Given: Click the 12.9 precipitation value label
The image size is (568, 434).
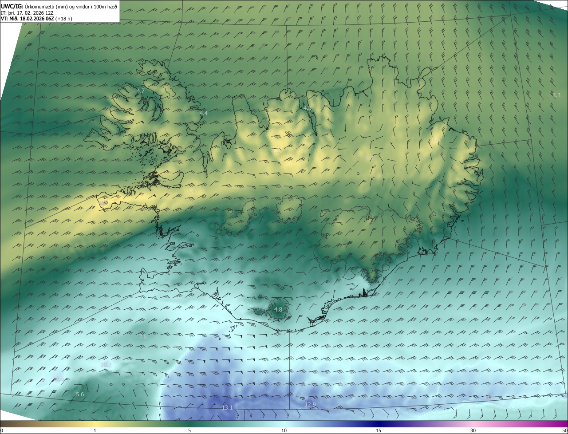Looking at the screenshot, I should coord(311,404).
